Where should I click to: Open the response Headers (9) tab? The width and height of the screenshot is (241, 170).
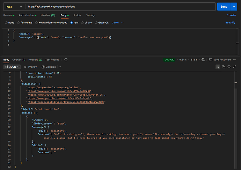35,60
